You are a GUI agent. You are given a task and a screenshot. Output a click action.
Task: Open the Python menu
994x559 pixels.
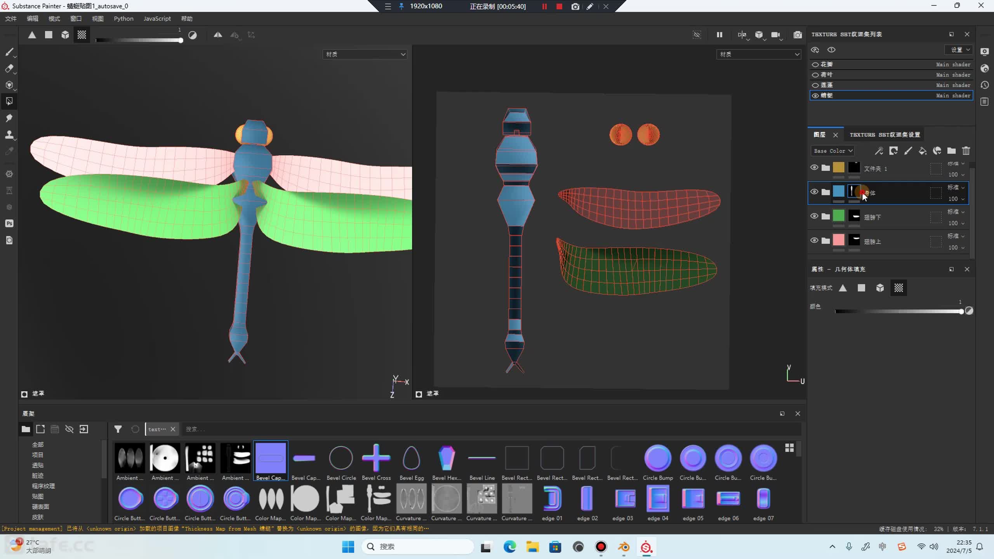tap(123, 19)
